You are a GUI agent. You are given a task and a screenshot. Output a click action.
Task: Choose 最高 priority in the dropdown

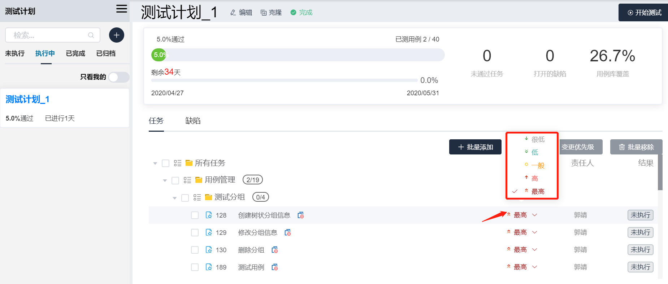click(532, 191)
